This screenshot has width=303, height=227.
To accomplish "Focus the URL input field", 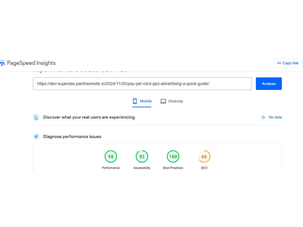I will pyautogui.click(x=142, y=84).
